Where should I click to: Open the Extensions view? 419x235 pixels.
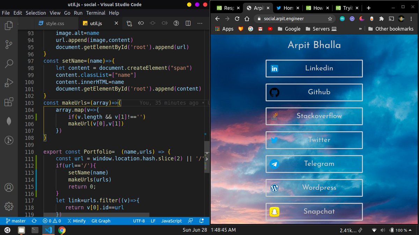point(8,102)
